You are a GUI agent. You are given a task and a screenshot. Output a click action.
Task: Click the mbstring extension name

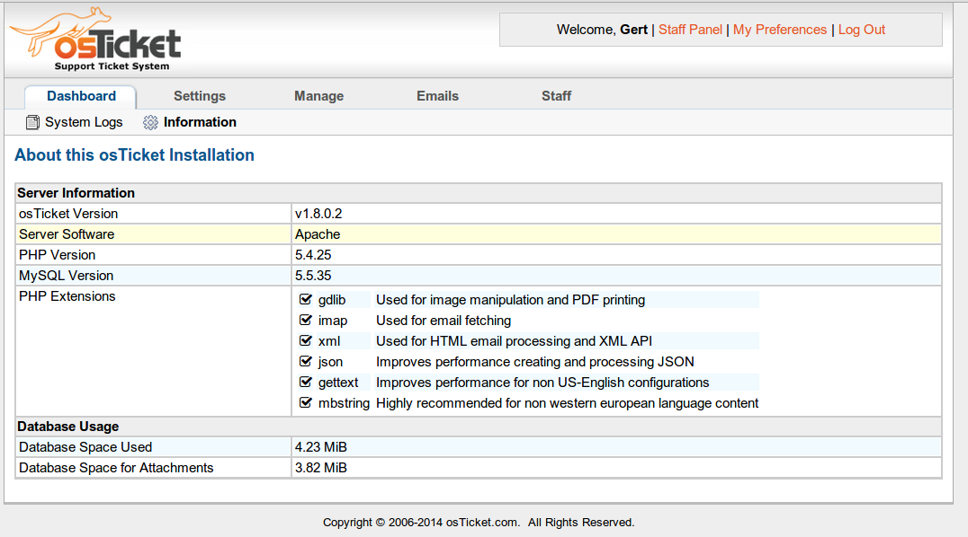344,403
